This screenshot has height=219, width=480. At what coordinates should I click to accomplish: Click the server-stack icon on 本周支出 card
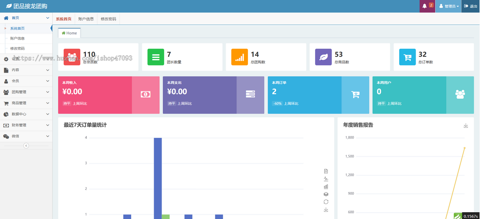(x=250, y=95)
